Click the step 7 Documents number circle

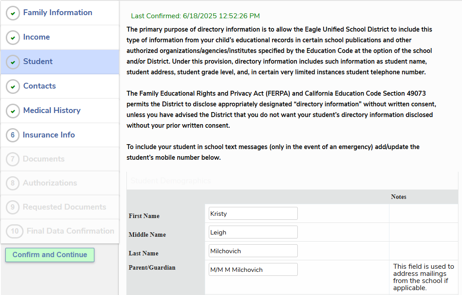tap(12, 159)
